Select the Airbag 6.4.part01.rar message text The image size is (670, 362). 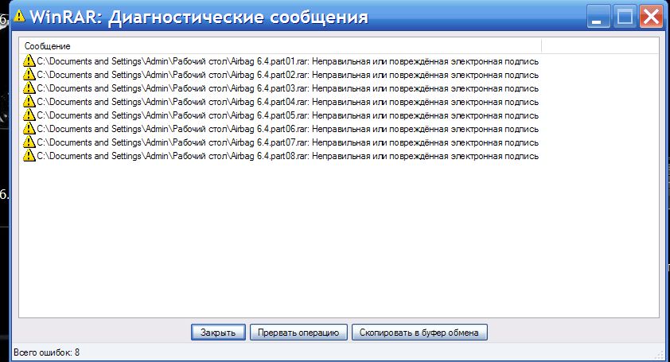[x=287, y=61]
